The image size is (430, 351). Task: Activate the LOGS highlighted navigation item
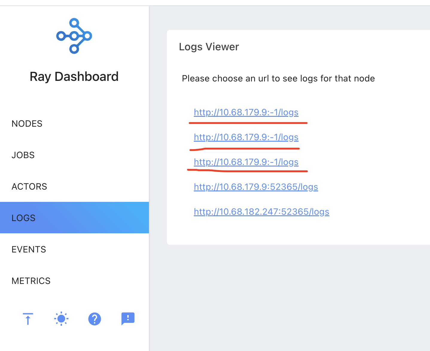tap(23, 218)
